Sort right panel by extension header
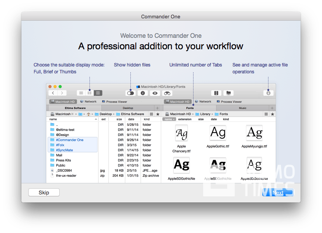 tap(185, 119)
